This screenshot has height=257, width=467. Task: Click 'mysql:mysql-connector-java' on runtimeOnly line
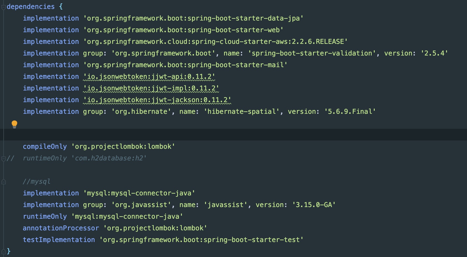tap(127, 216)
